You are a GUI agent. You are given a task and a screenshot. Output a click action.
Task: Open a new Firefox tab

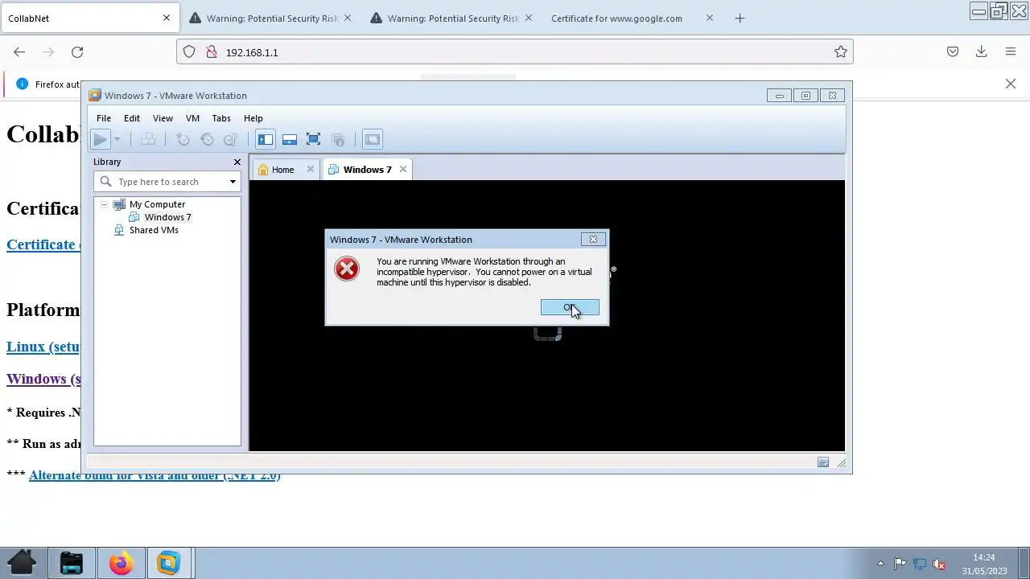point(740,18)
